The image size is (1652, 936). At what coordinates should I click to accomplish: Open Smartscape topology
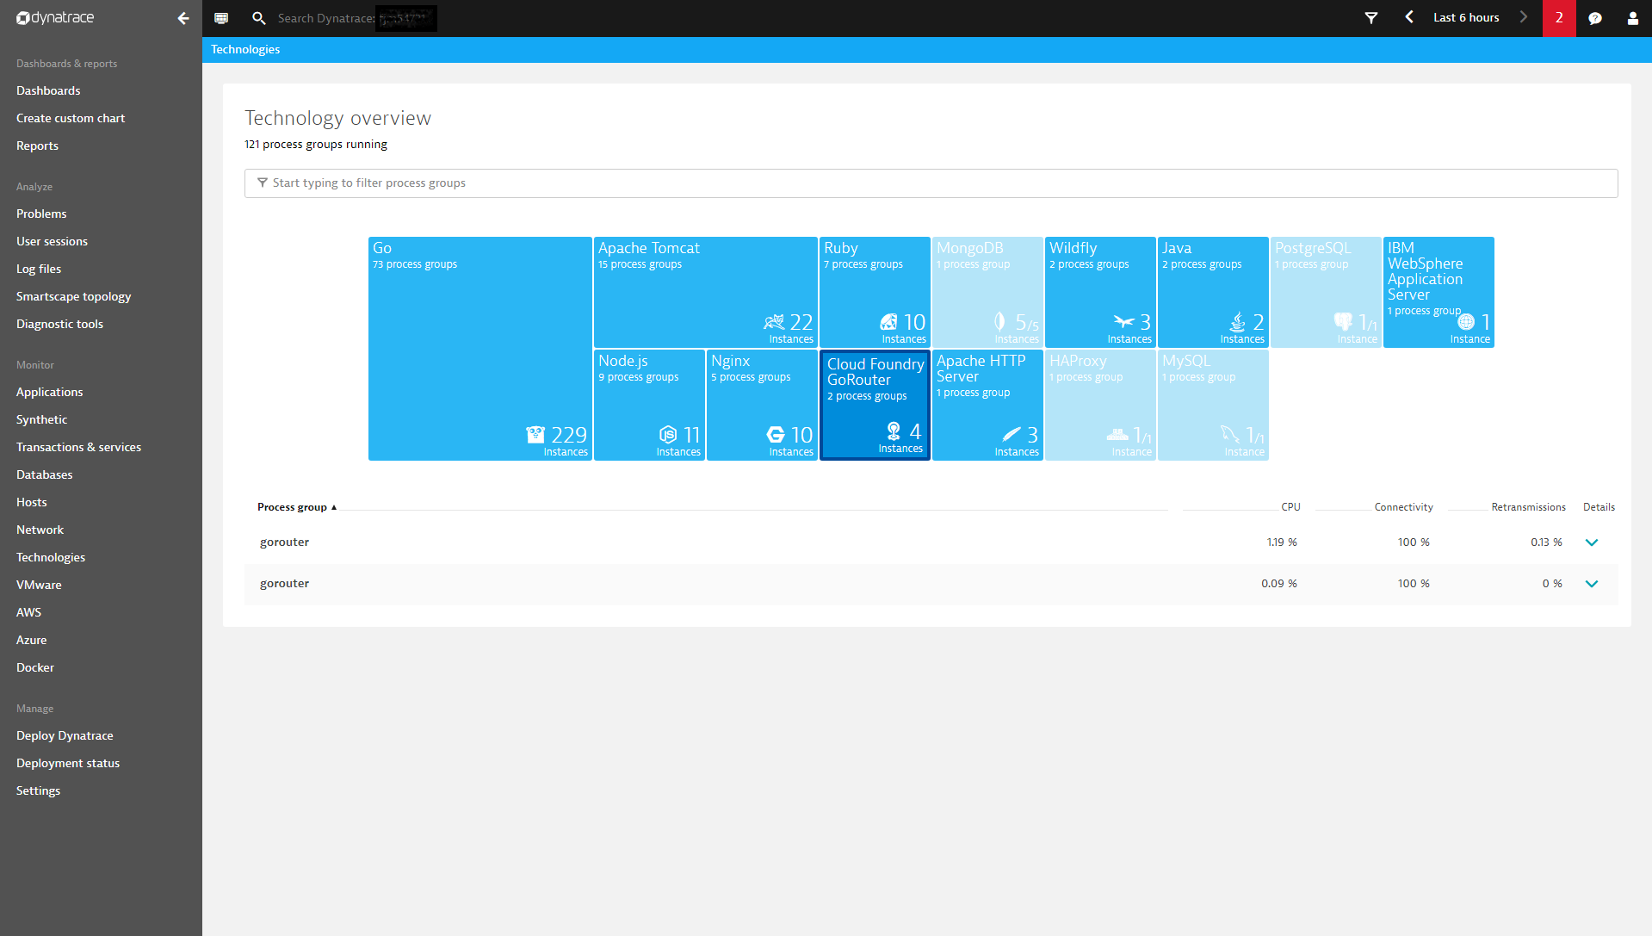73,297
